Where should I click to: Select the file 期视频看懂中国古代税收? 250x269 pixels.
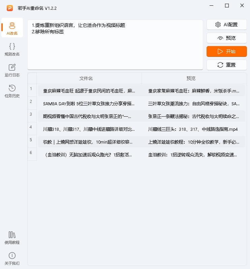tap(87, 116)
